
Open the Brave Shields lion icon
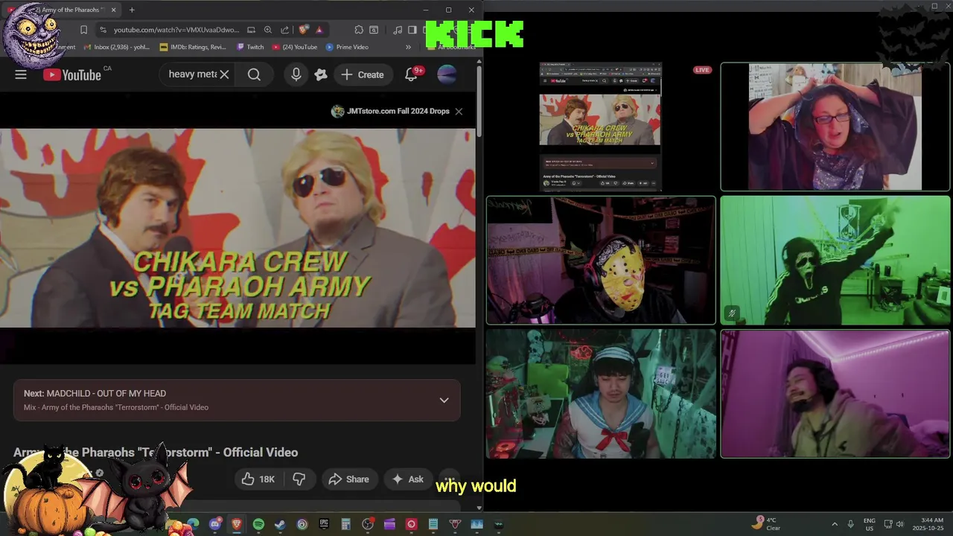click(303, 30)
